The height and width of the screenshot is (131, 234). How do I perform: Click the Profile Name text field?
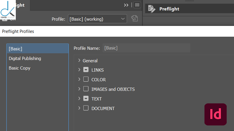pos(146,48)
